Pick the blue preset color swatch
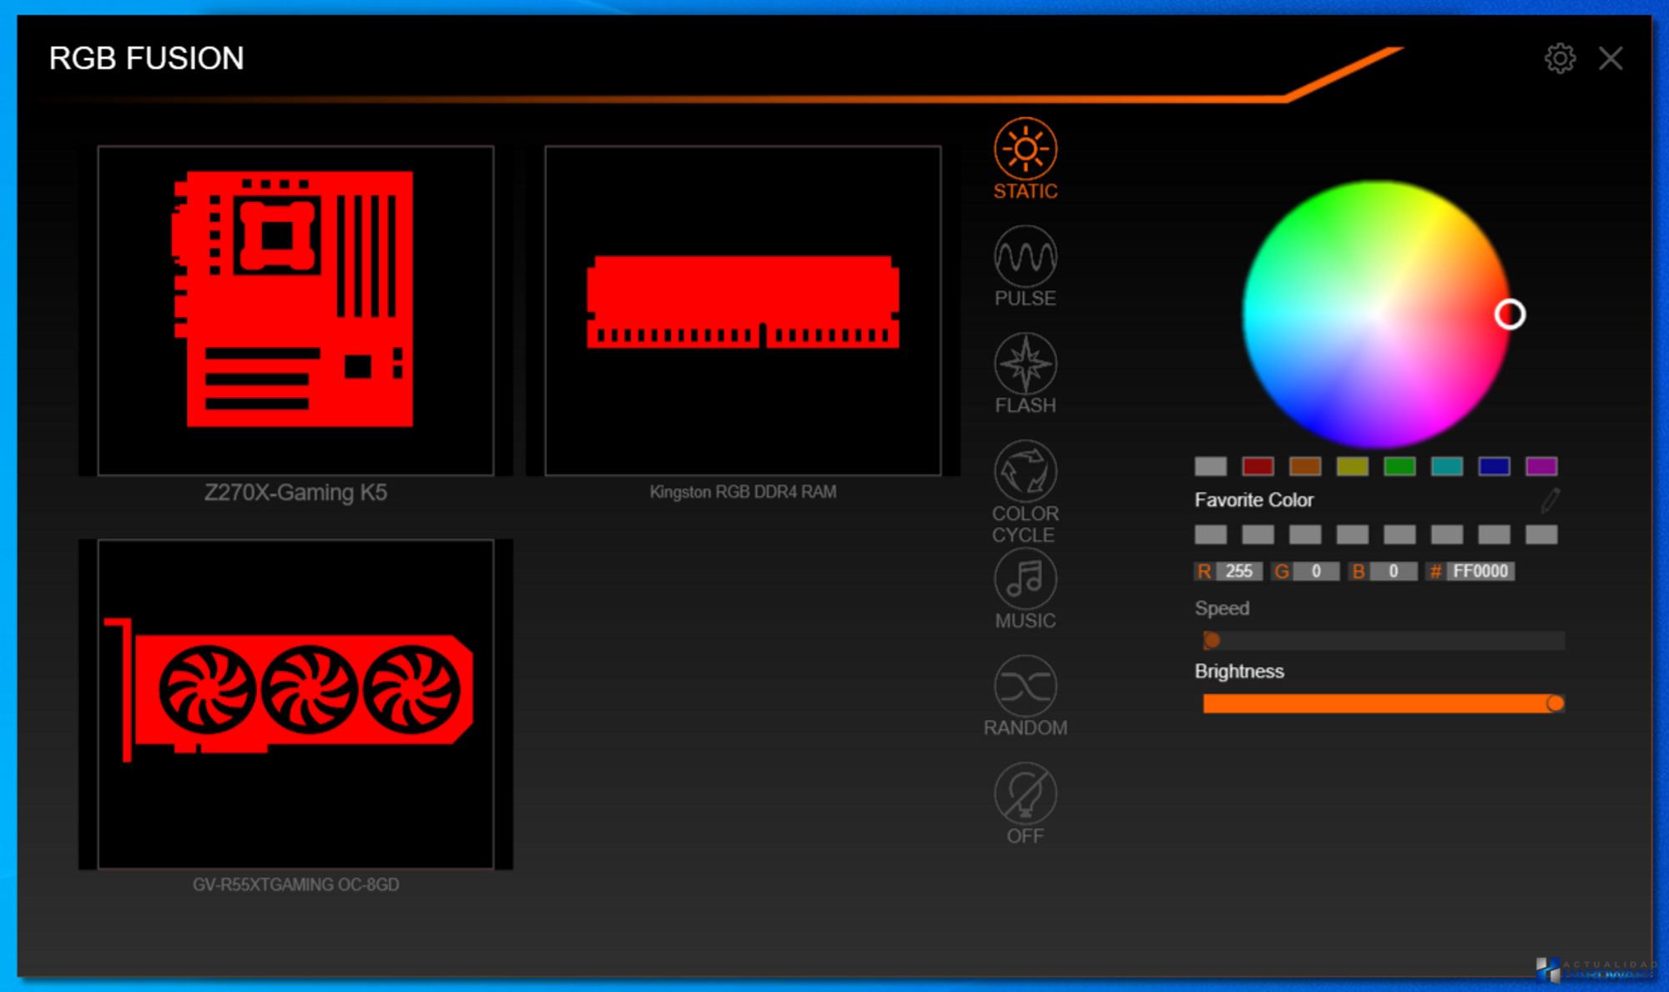This screenshot has height=992, width=1669. click(x=1494, y=466)
